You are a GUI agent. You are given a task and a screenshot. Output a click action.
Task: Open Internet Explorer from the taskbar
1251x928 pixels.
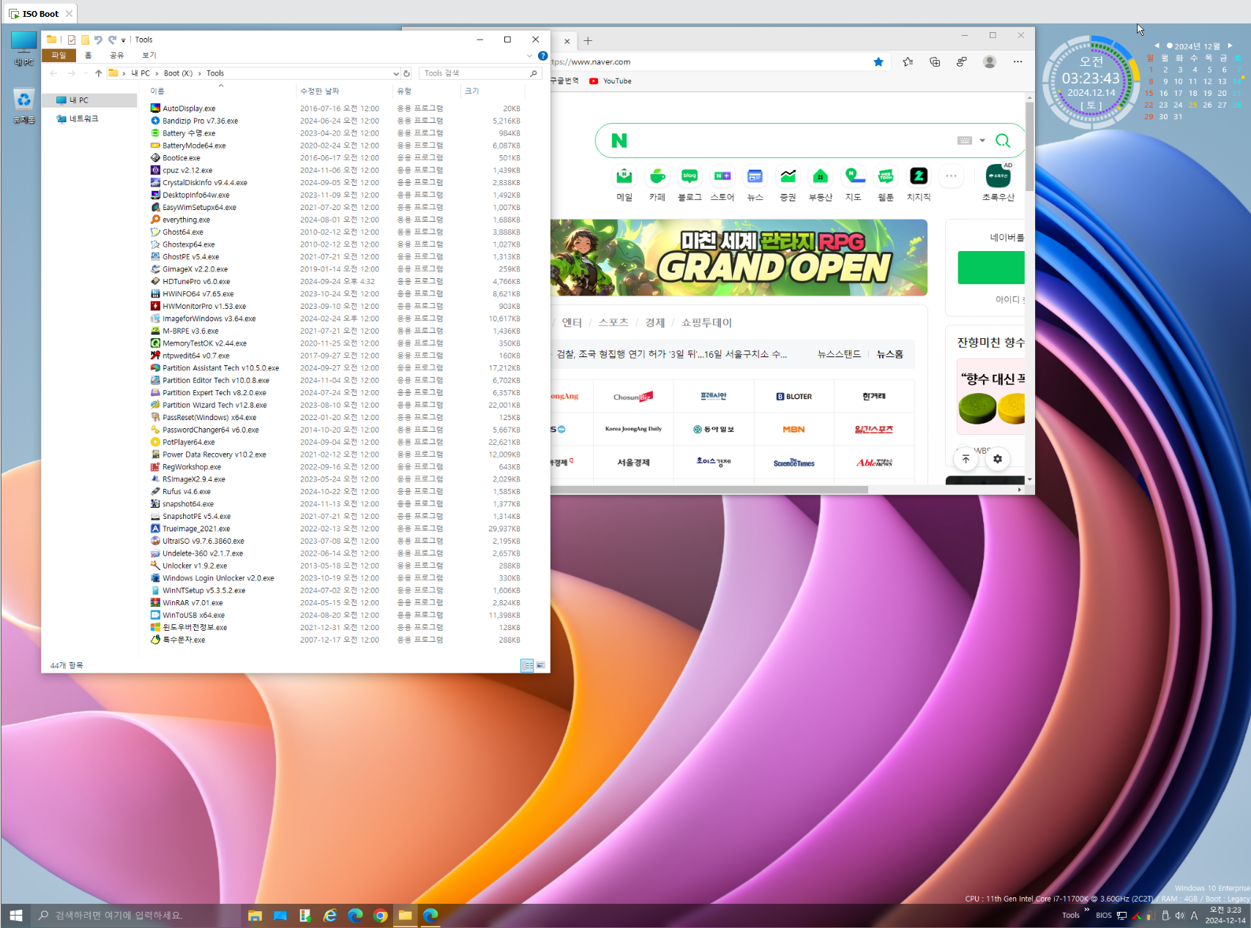pyautogui.click(x=330, y=915)
